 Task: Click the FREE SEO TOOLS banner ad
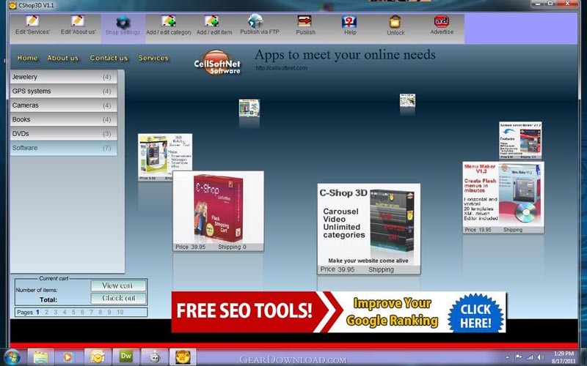[x=339, y=313]
